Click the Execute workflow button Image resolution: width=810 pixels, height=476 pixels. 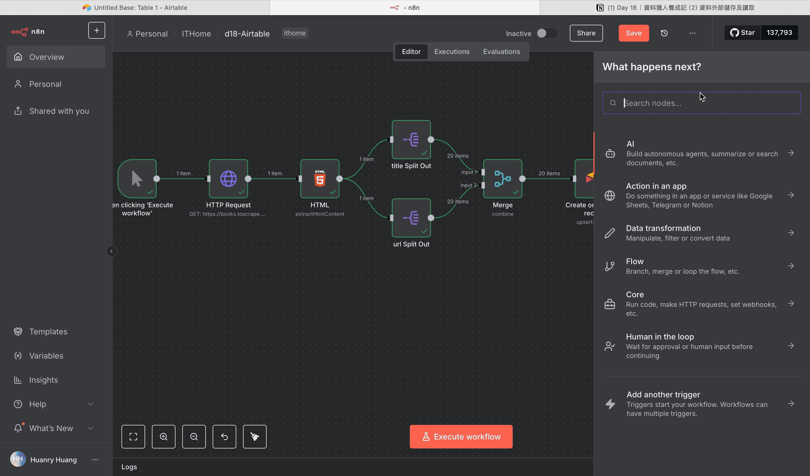click(x=461, y=436)
